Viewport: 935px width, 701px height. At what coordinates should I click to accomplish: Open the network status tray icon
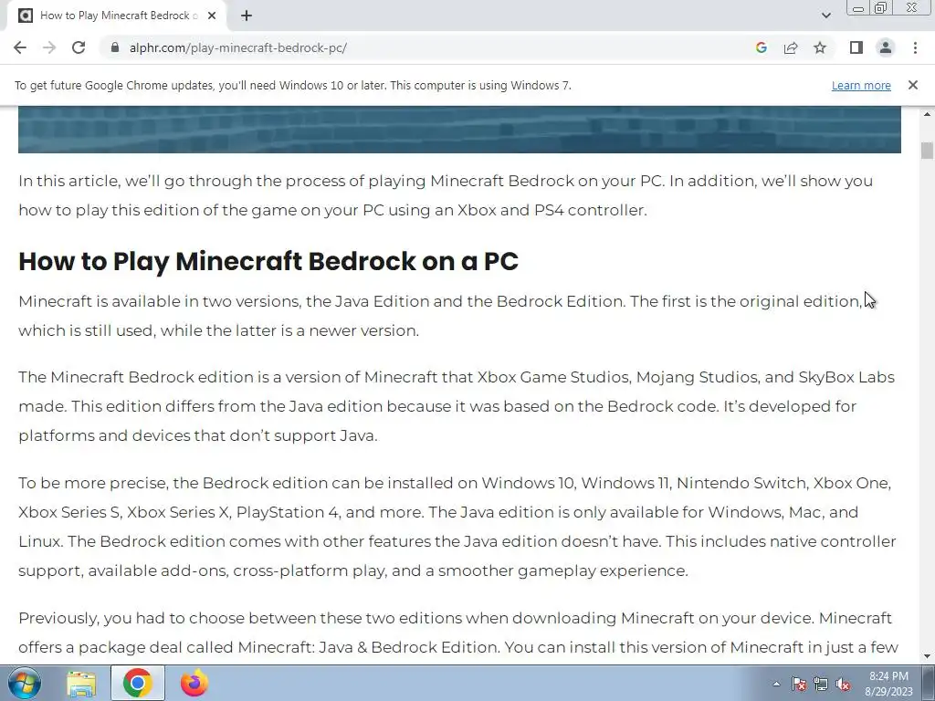coord(821,684)
